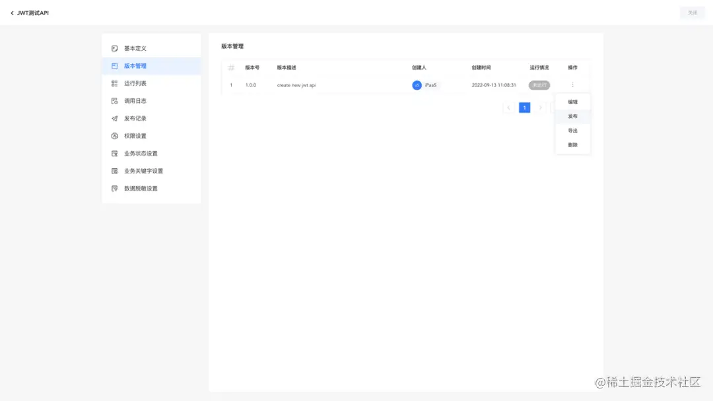
Task: Choose 发布 in the action menu
Action: pyautogui.click(x=572, y=116)
